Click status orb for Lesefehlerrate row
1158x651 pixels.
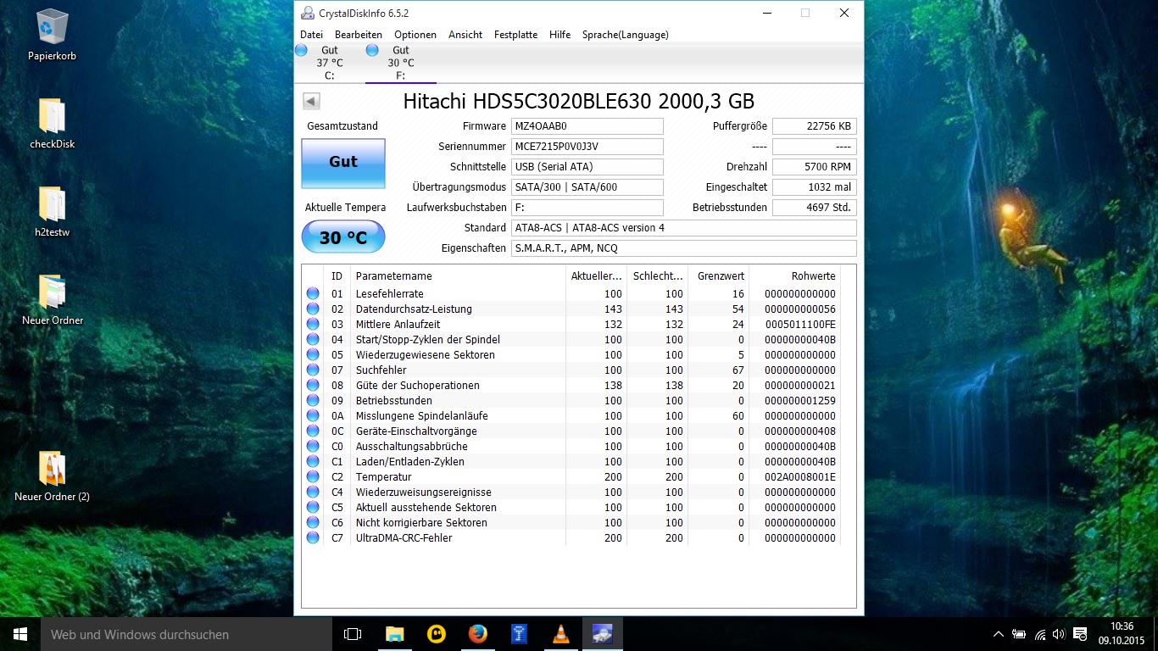[x=313, y=294]
